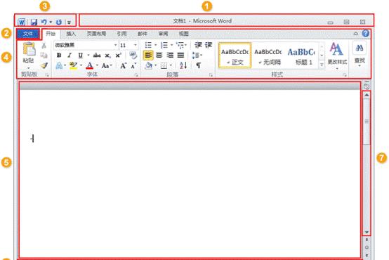Image resolution: width=389 pixels, height=260 pixels.
Task: Click the Borders icon
Action: (x=164, y=65)
